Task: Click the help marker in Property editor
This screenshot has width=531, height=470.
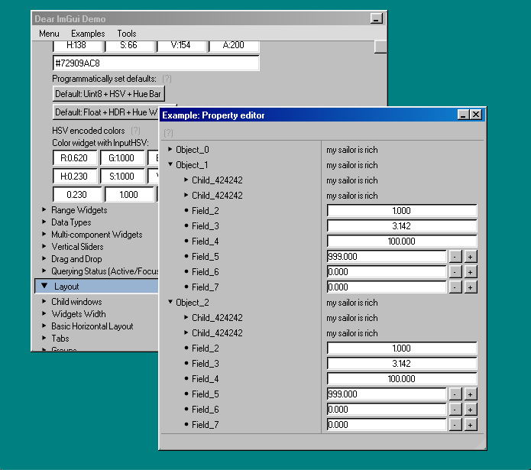Action: [169, 133]
